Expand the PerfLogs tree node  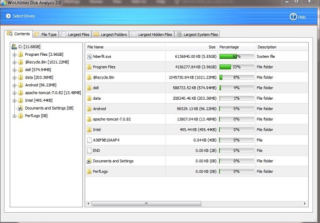[x=14, y=116]
